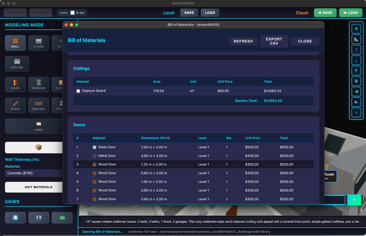
Task: Click the triangle ruler measure icon
Action: (x=356, y=39)
